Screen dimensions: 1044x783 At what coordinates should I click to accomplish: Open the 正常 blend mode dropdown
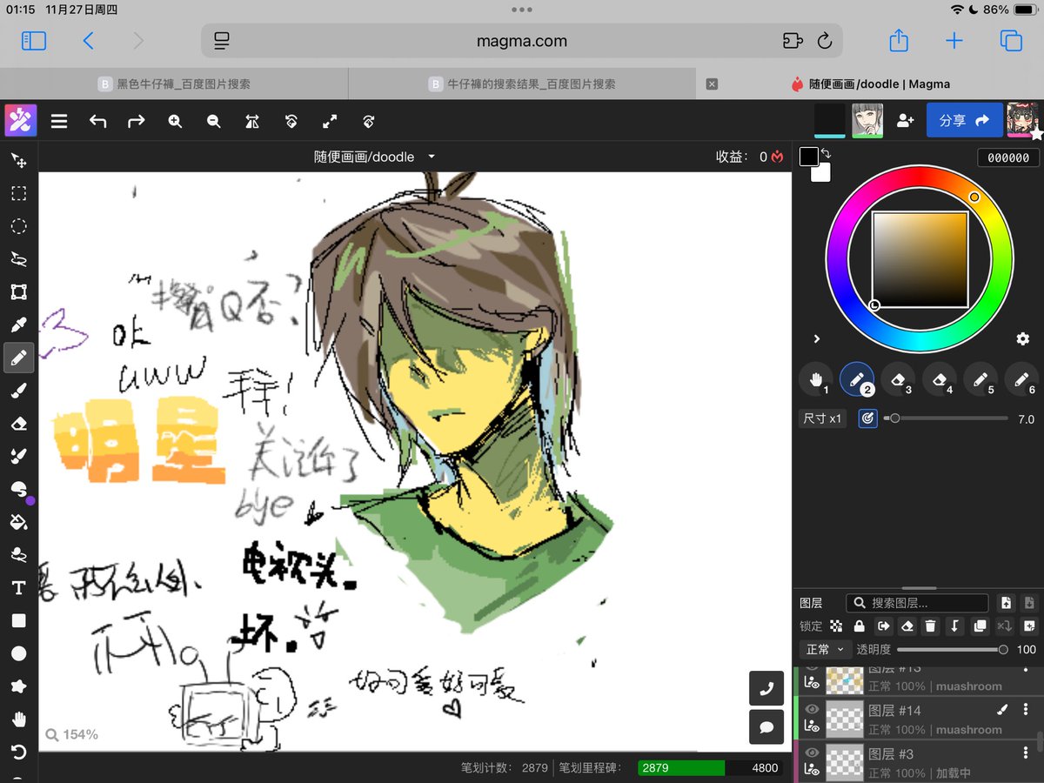[x=825, y=649]
